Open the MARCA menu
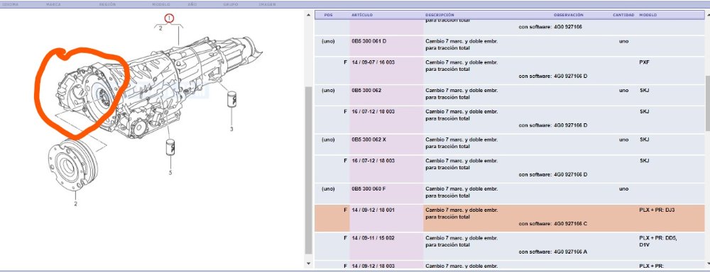 (x=53, y=4)
